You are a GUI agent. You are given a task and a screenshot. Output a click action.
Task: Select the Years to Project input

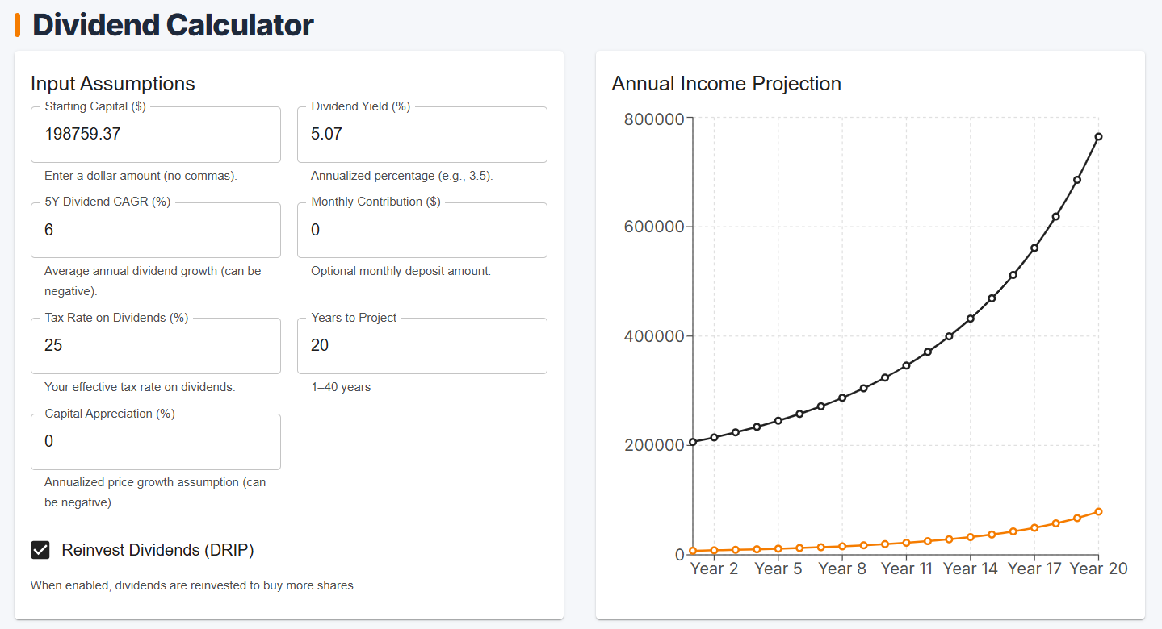422,346
